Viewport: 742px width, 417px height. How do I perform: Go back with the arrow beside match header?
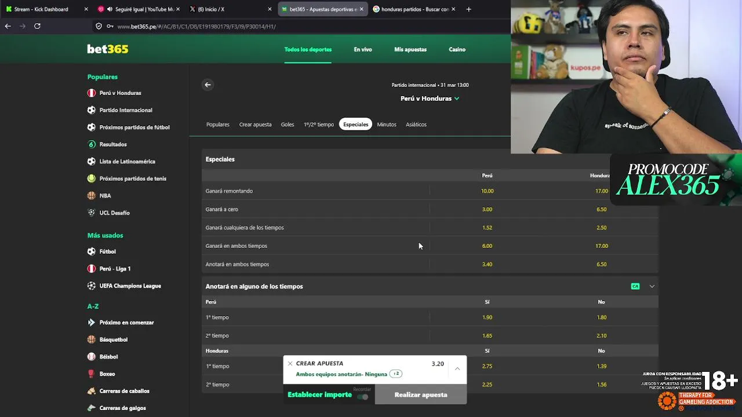pos(208,85)
